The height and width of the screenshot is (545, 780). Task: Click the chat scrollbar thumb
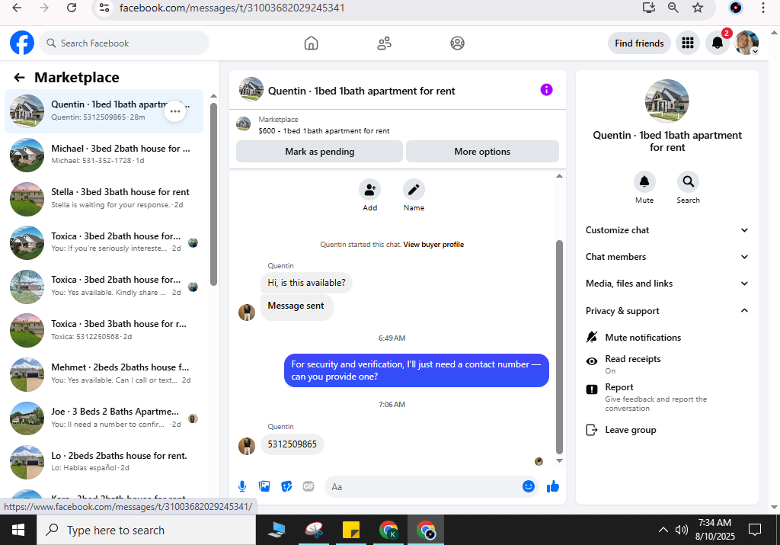(559, 347)
